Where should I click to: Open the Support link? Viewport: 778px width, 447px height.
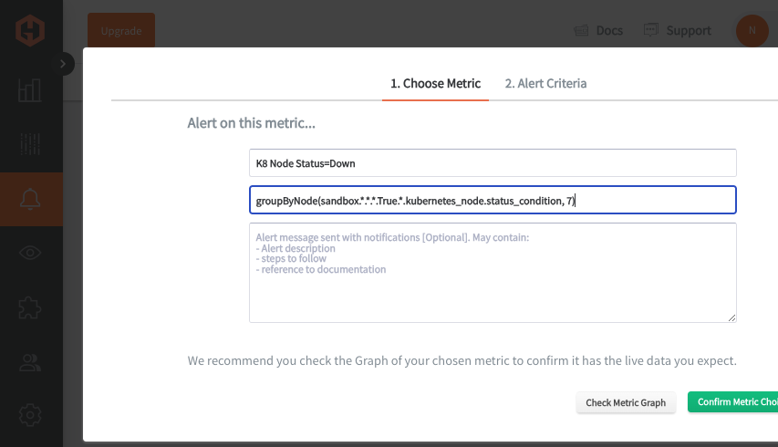click(678, 31)
